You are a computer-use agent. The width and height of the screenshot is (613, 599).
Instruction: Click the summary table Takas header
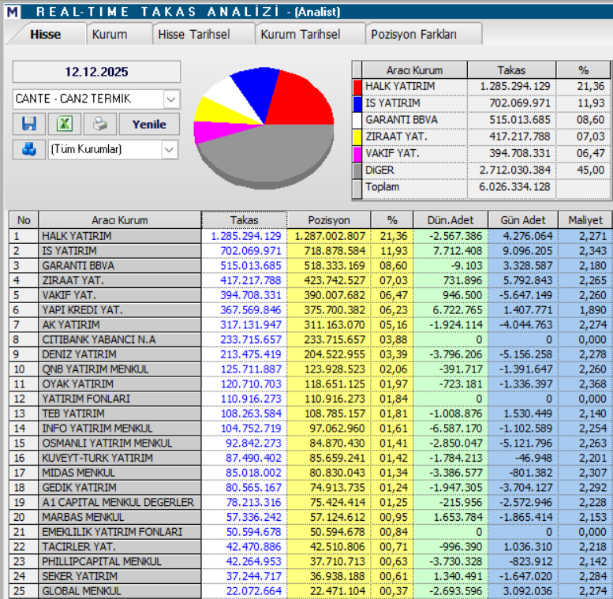511,70
